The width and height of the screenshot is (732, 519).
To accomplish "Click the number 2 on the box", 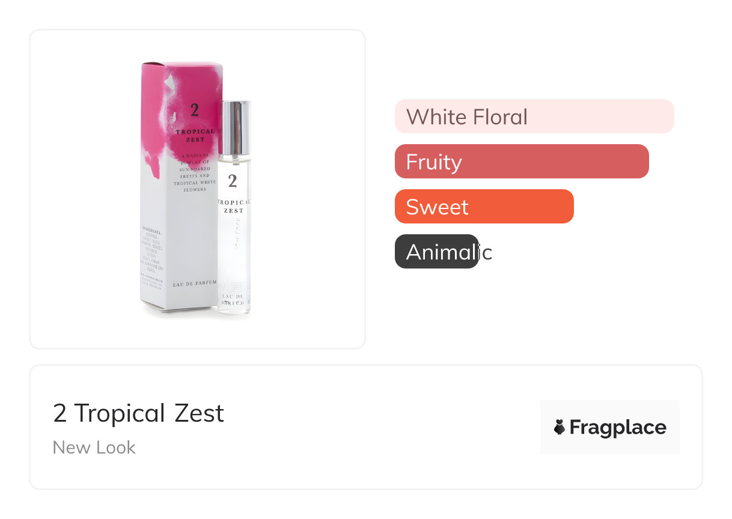I will (x=194, y=110).
